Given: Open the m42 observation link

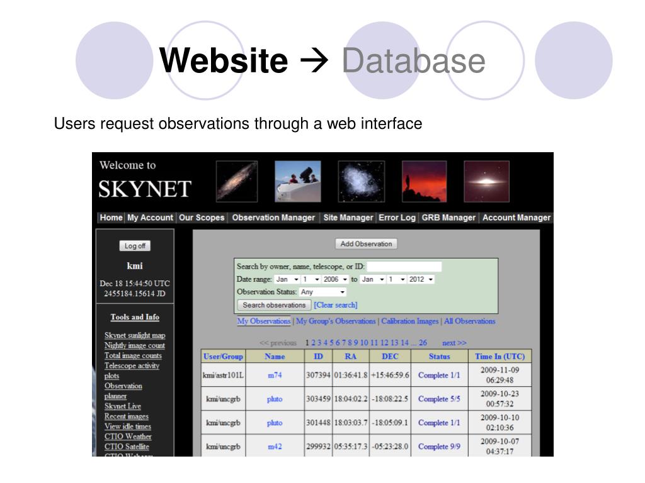Looking at the screenshot, I should tap(275, 447).
